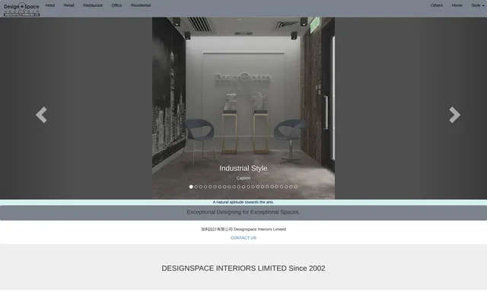Screen dimensions: 487x292
Task: Open the Retail menu item
Action: pos(69,5)
